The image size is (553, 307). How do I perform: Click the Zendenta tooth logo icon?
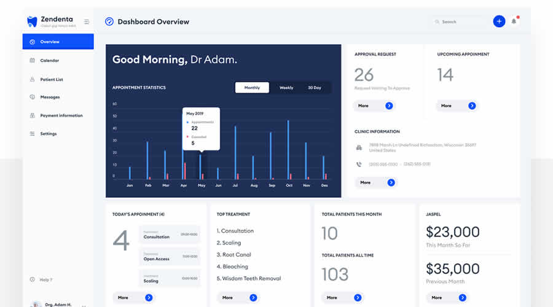coord(33,21)
